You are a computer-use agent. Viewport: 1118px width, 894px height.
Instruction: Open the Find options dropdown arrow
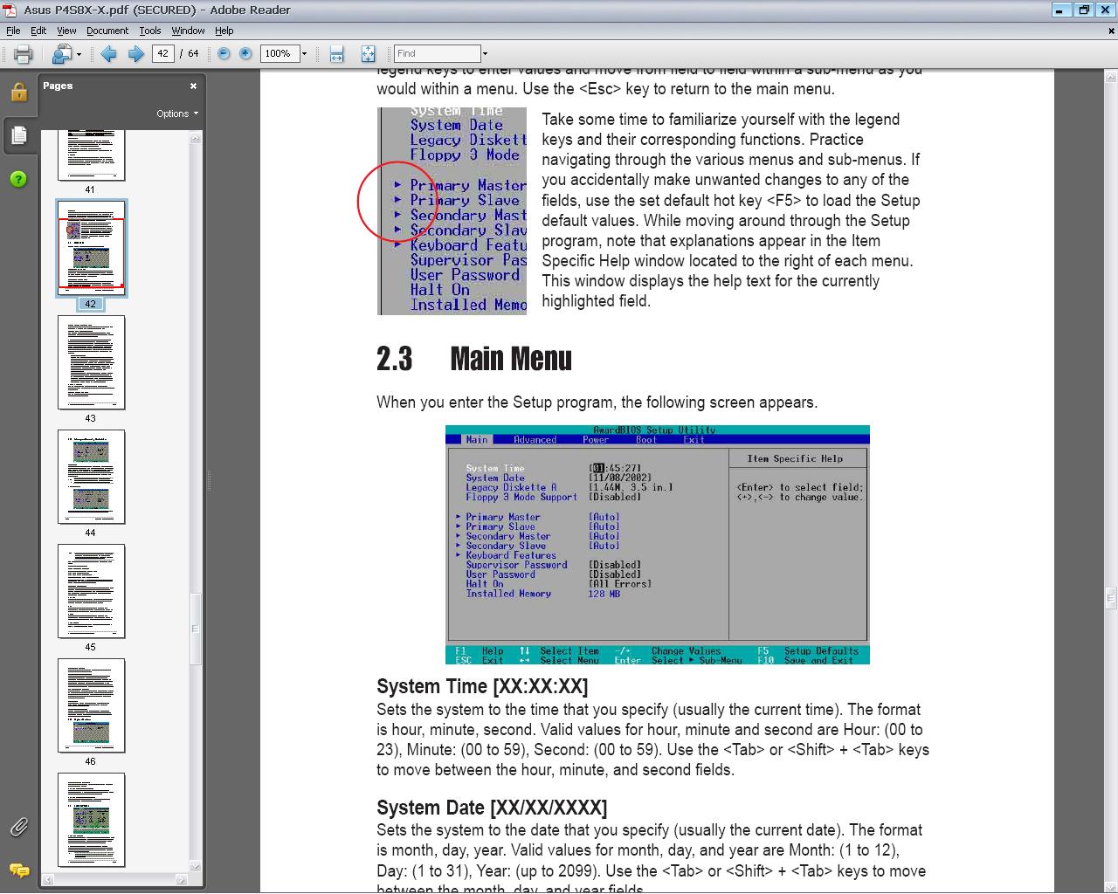pyautogui.click(x=485, y=54)
